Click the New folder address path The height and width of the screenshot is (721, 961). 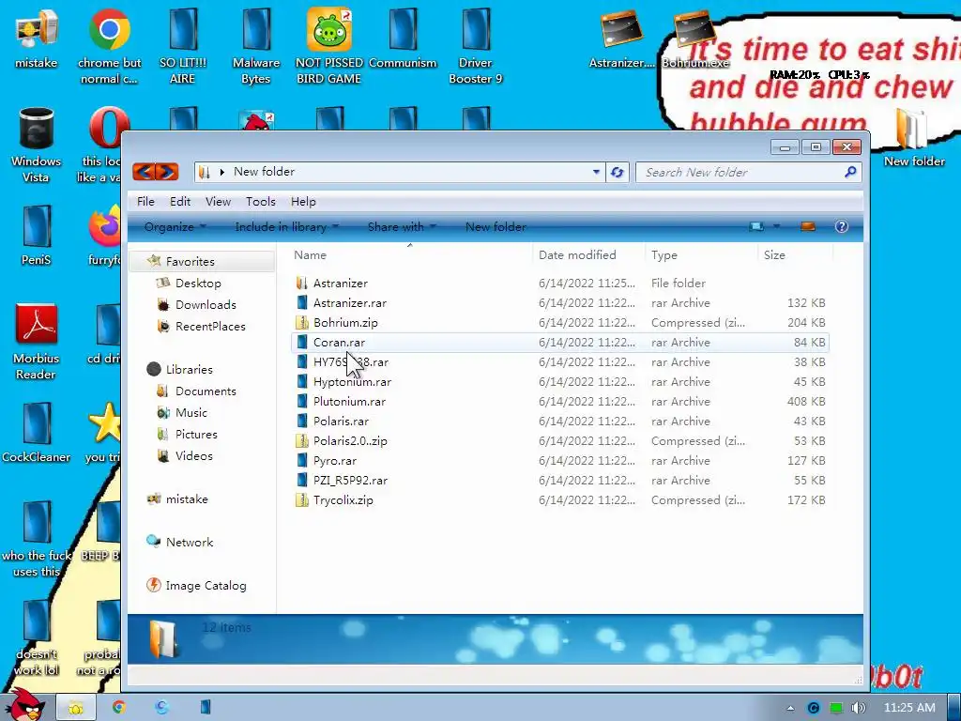click(x=264, y=172)
